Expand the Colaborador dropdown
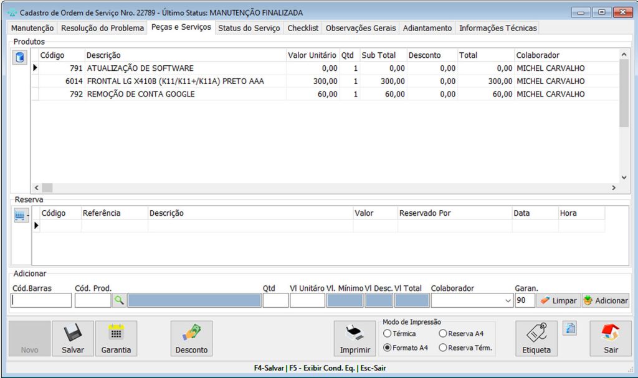The height and width of the screenshot is (378, 638). click(507, 301)
